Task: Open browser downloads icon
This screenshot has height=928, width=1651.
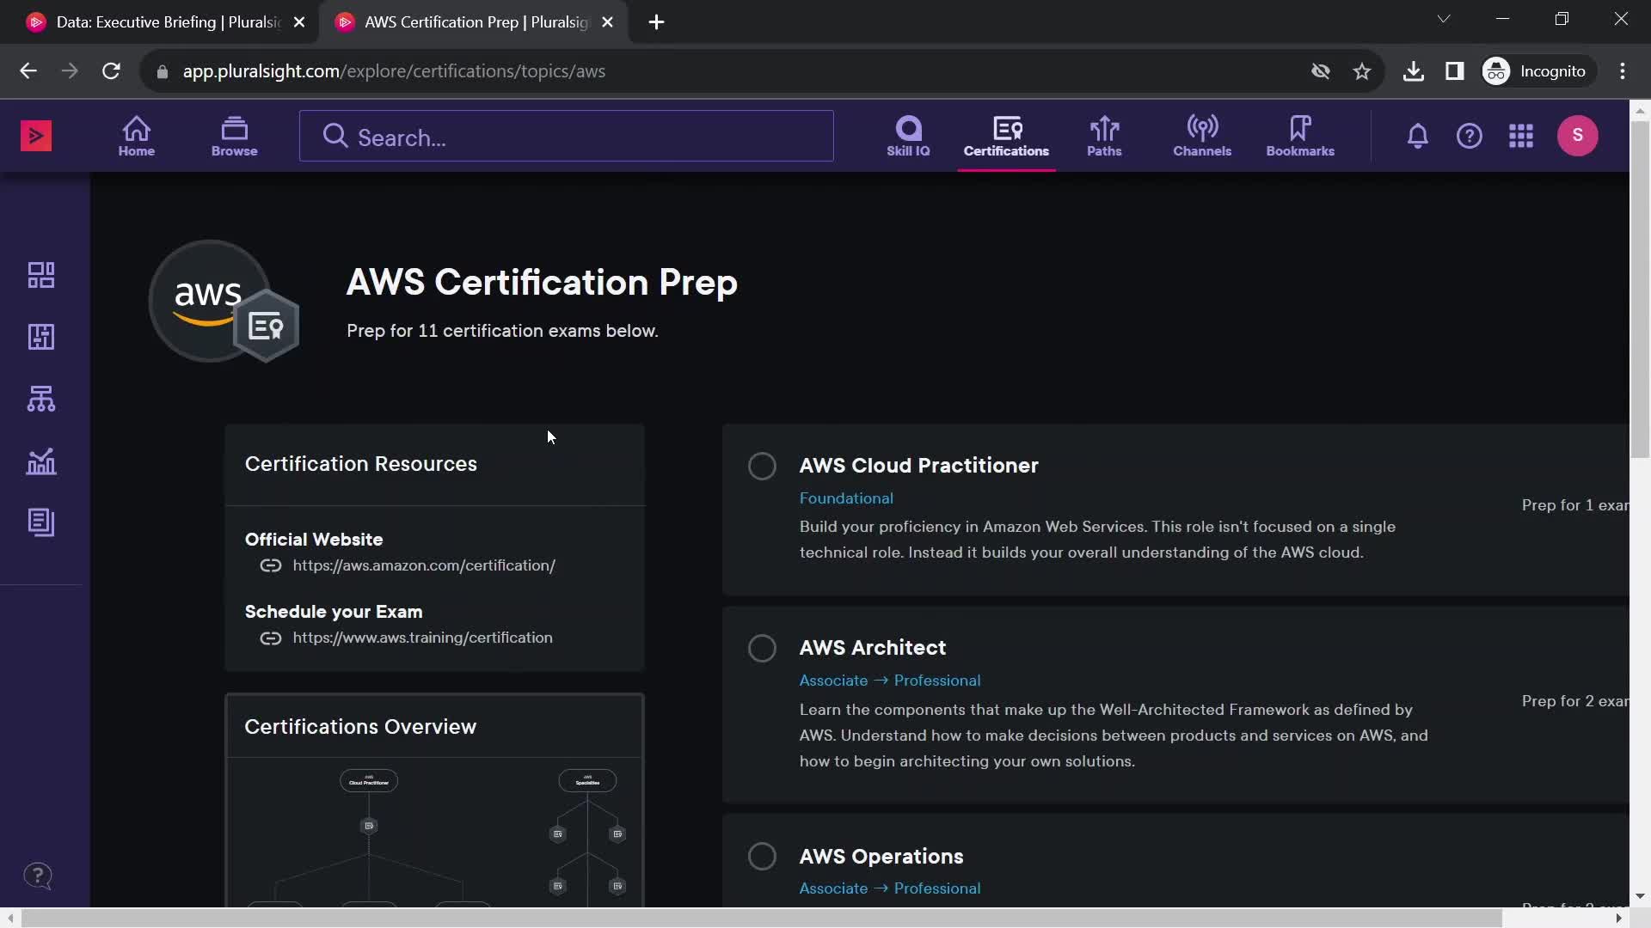Action: 1413,71
